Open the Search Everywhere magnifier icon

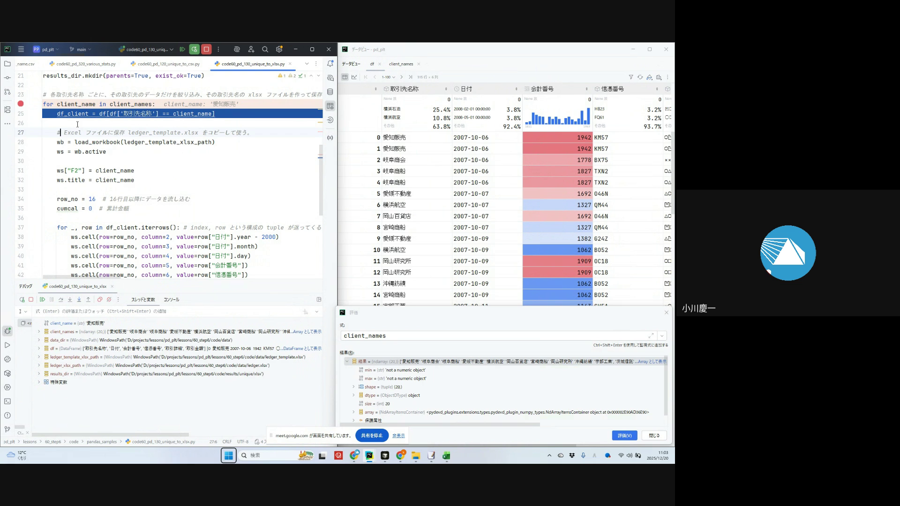pyautogui.click(x=265, y=49)
